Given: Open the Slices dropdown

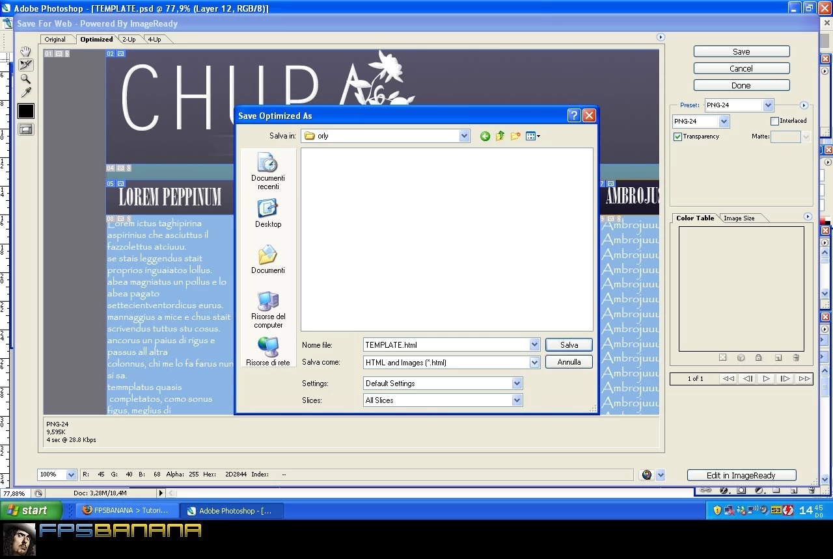Looking at the screenshot, I should [x=517, y=400].
